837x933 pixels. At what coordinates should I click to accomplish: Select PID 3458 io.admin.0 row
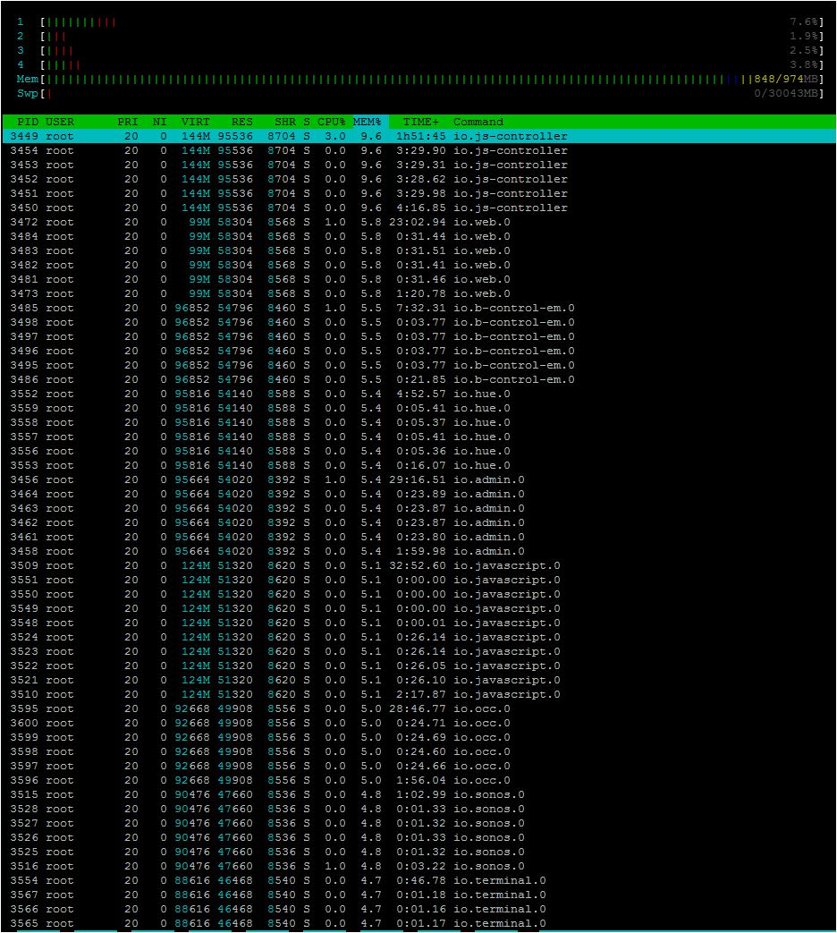coord(418,551)
